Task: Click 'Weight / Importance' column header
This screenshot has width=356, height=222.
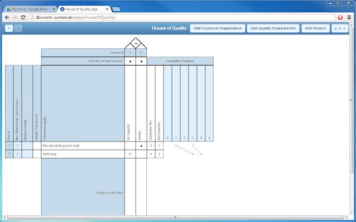Action: pyautogui.click(x=37, y=103)
